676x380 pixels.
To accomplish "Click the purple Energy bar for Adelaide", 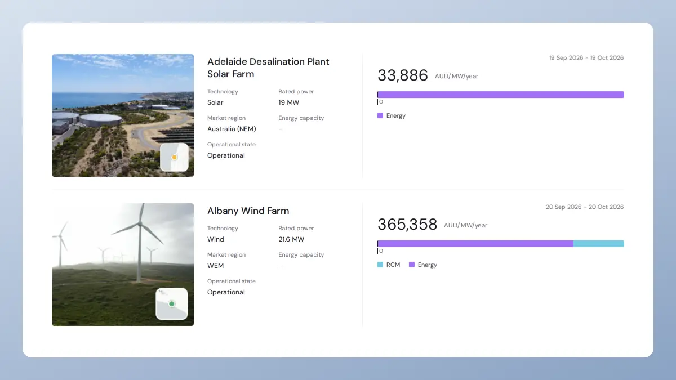I will (x=501, y=95).
